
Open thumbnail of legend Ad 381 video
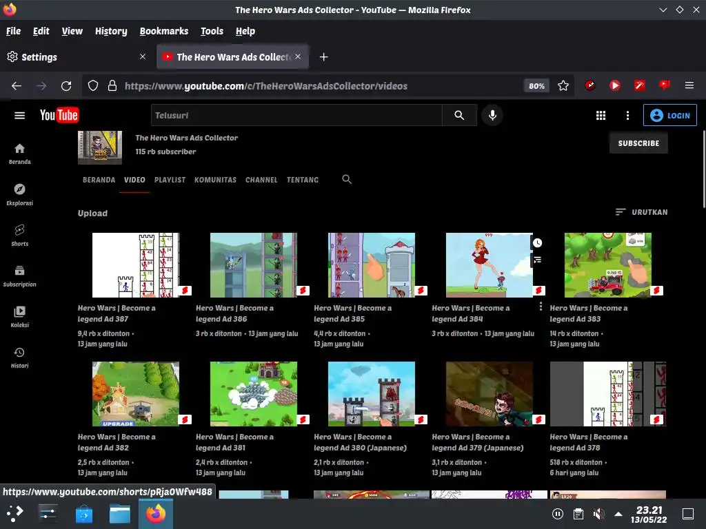(x=254, y=394)
